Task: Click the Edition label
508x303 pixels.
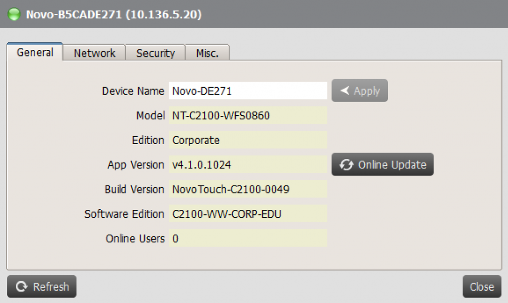Action: click(x=148, y=140)
